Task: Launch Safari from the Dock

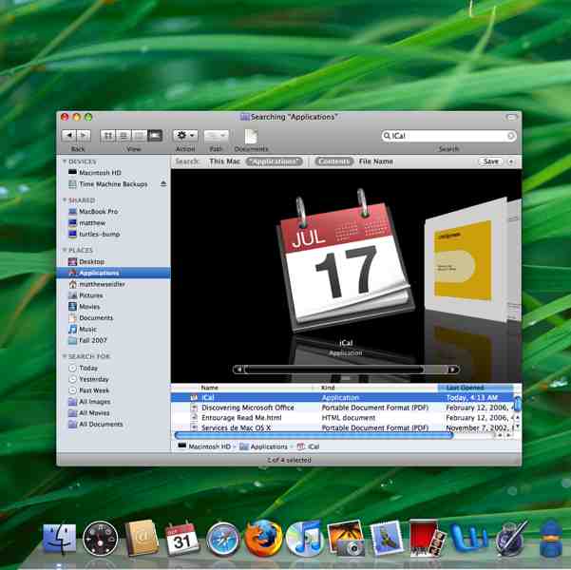Action: (x=222, y=541)
